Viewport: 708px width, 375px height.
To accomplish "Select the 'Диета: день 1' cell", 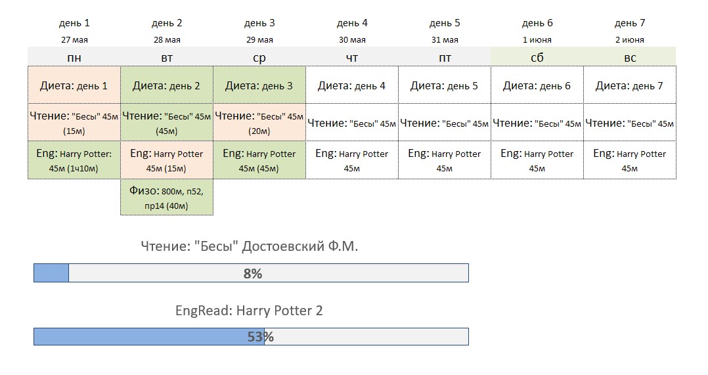I will [x=74, y=85].
